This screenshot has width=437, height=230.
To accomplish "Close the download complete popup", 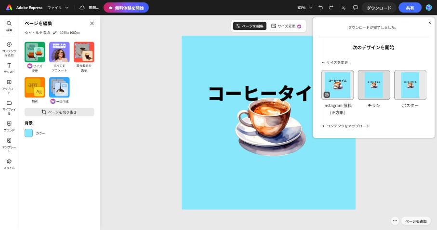I will tap(429, 23).
